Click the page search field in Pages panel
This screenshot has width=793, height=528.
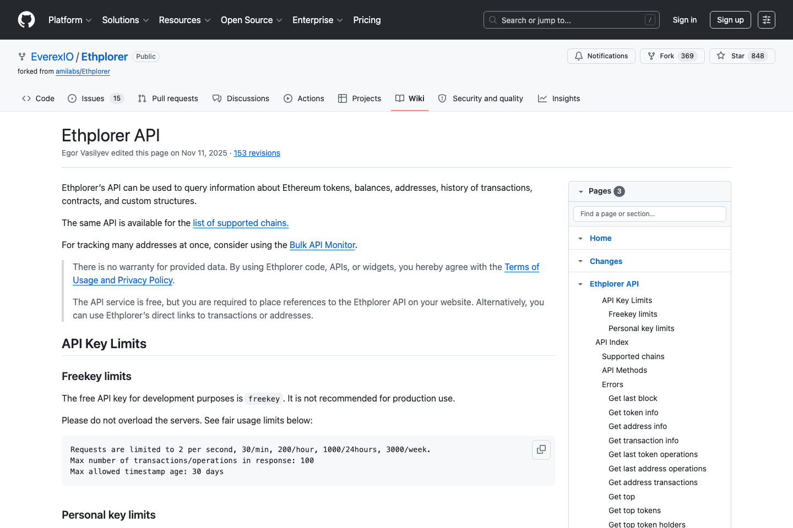(x=649, y=213)
